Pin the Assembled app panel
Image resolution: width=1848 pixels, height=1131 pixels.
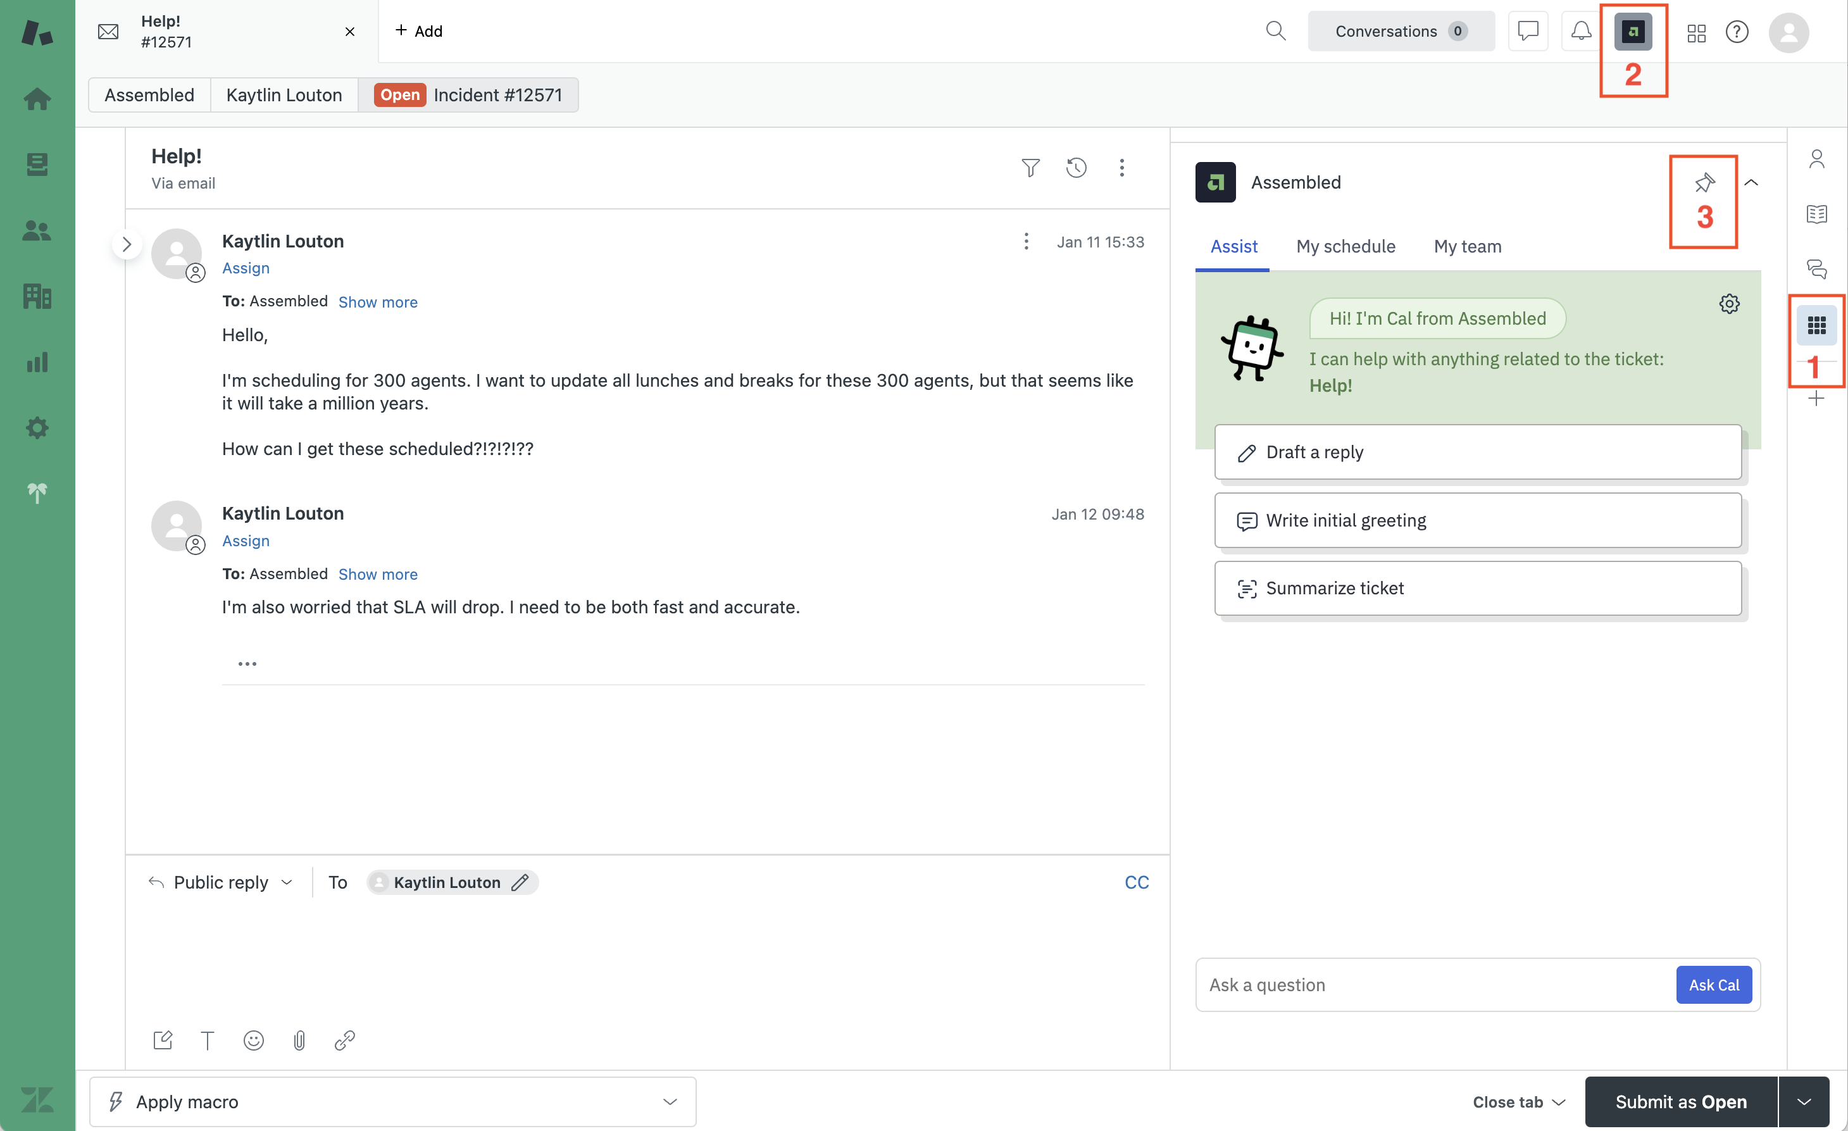tap(1705, 182)
